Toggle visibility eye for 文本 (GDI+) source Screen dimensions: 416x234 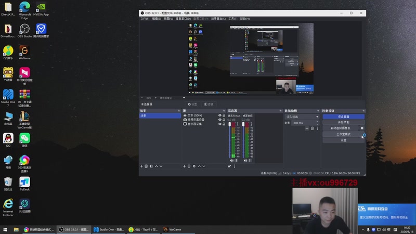[x=219, y=115]
